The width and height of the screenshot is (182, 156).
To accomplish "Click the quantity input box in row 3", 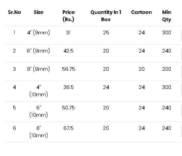I will [181, 72].
